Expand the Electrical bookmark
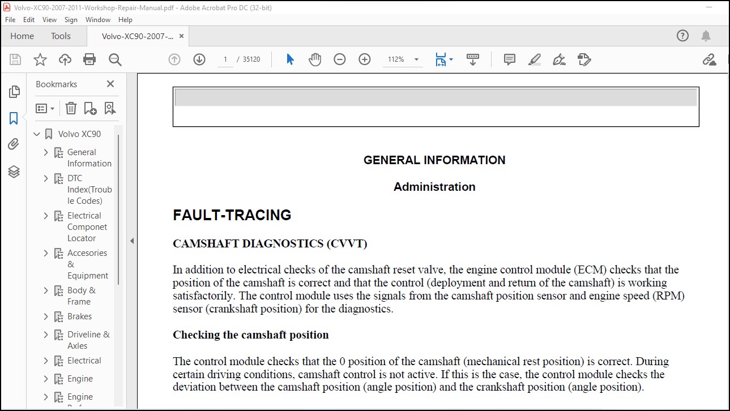The image size is (730, 411). pyautogui.click(x=46, y=361)
